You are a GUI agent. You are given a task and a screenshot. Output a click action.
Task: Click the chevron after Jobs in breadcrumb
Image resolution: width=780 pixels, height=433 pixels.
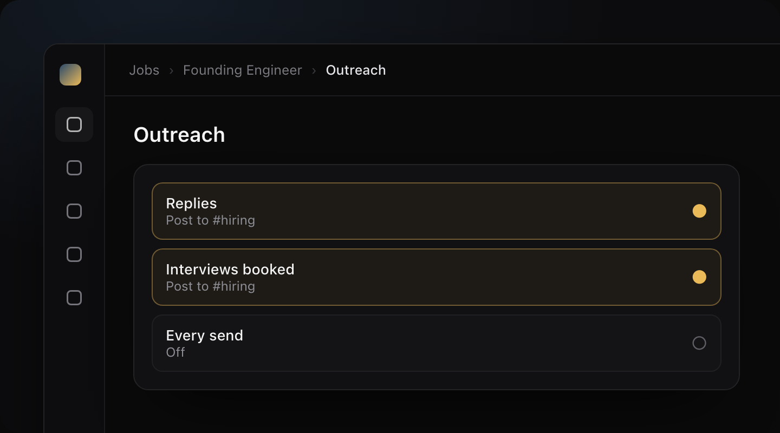click(x=171, y=70)
